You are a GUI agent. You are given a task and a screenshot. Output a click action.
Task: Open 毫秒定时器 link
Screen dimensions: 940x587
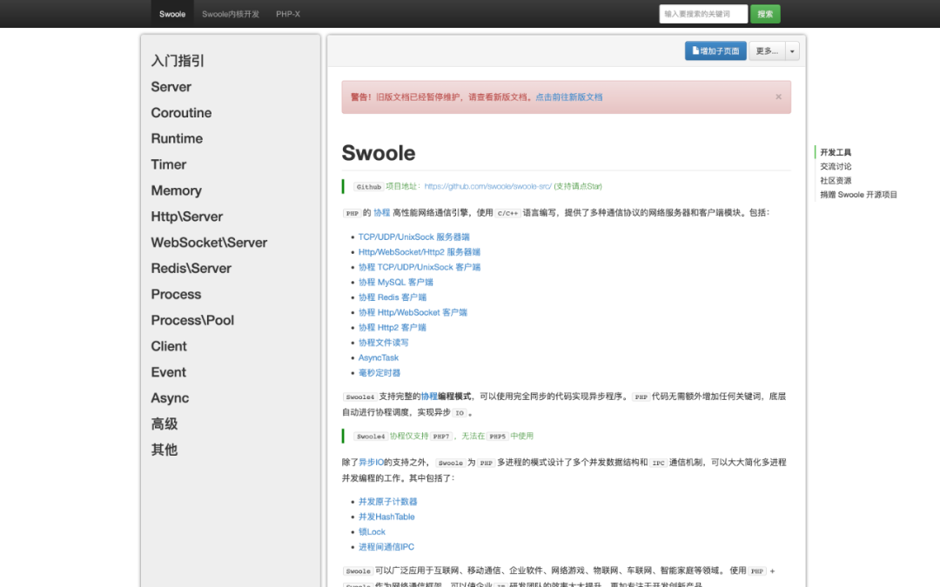tap(379, 372)
